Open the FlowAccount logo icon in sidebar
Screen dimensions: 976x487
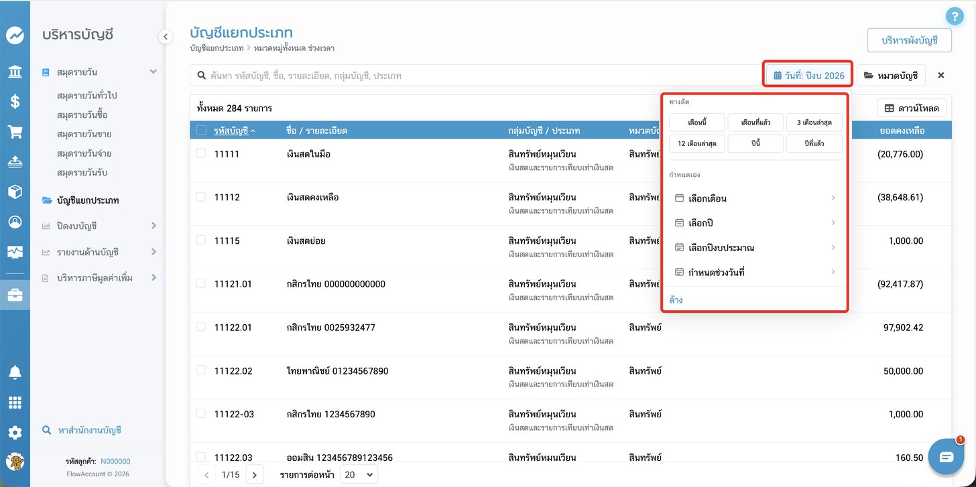point(15,36)
